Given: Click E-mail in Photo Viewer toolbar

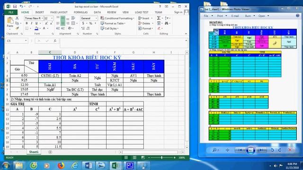Looking at the screenshot, I should pos(235,16).
